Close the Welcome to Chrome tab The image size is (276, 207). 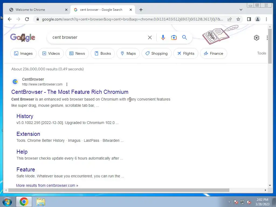coord(66,10)
